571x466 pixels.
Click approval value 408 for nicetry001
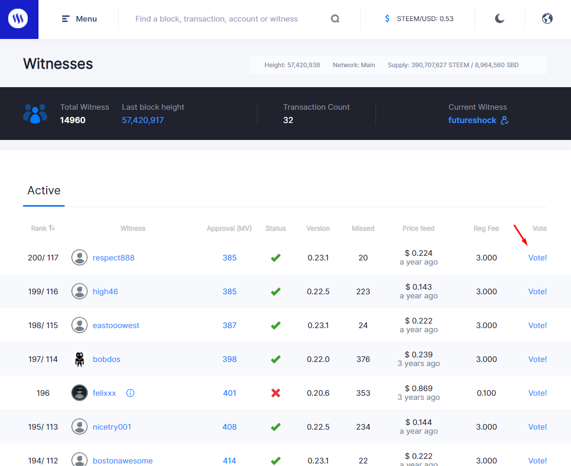(229, 427)
